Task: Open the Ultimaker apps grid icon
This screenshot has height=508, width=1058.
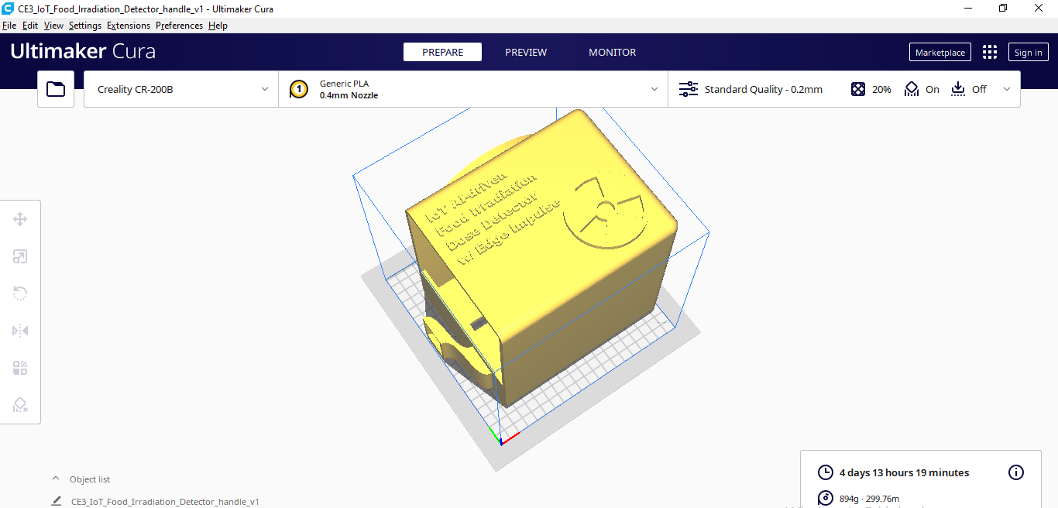Action: pyautogui.click(x=989, y=52)
